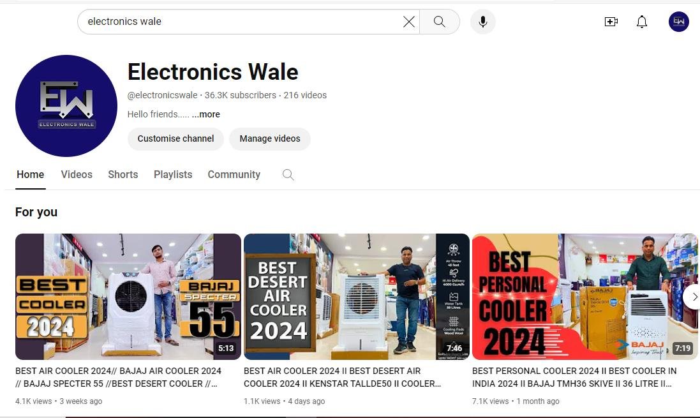Screen dimensions: 700x418
Task: Search within the channel using magnifier icon
Action: click(288, 175)
